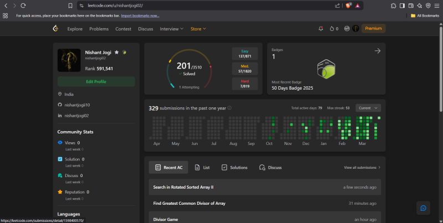Click Import bookmarks now link

coord(140,16)
